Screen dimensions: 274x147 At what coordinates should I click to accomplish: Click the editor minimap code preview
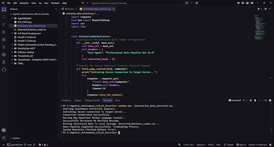pos(260,27)
